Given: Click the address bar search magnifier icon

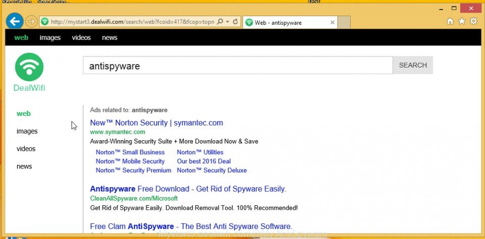Looking at the screenshot, I should 220,22.
